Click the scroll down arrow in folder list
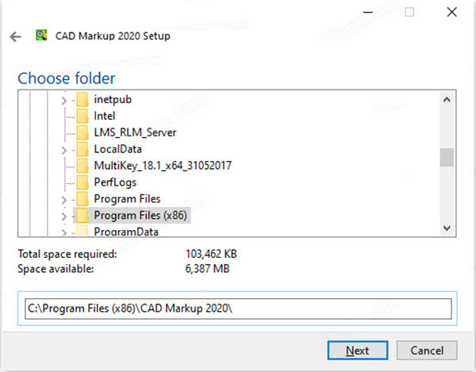 pyautogui.click(x=447, y=228)
